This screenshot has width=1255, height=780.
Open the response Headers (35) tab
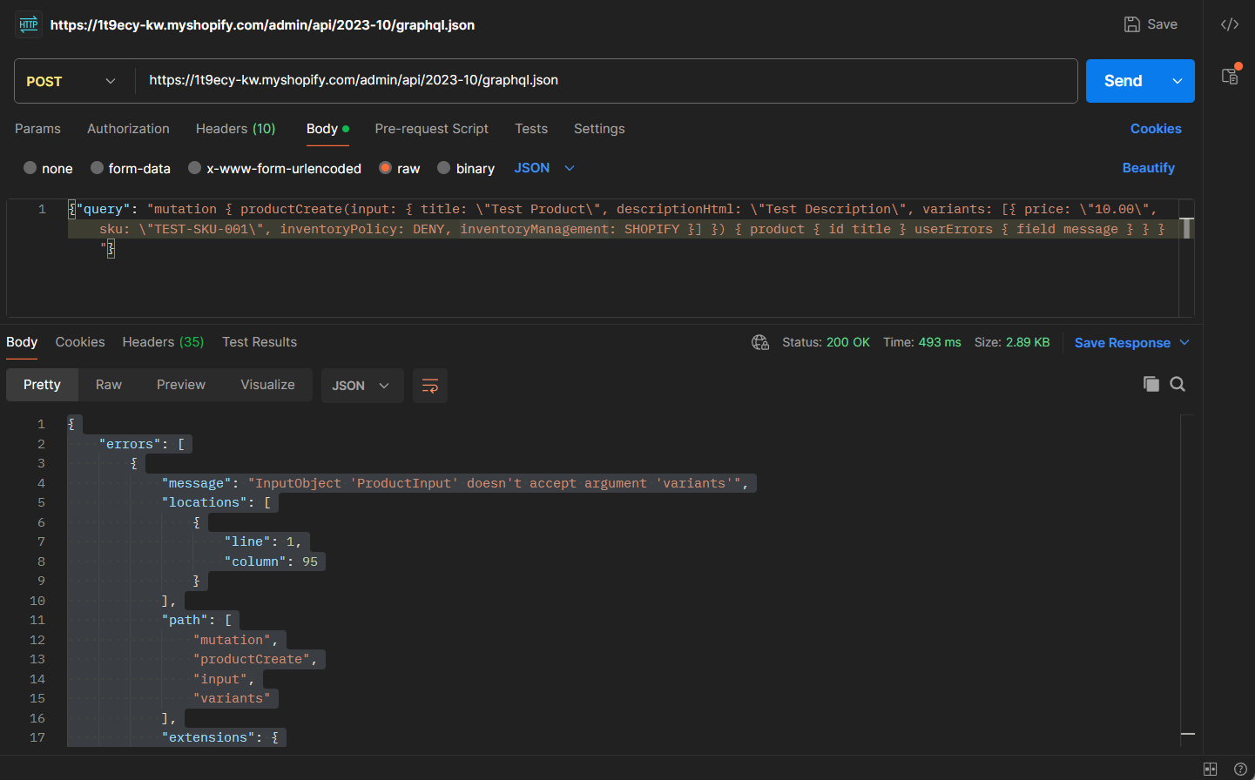click(x=163, y=342)
